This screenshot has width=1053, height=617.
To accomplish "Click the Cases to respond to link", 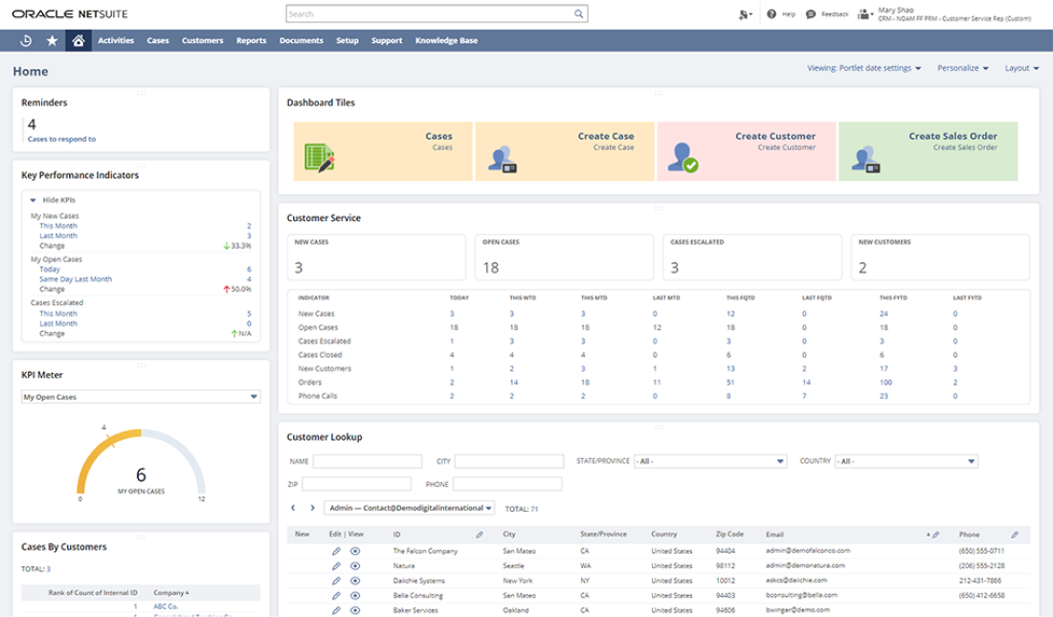I will [61, 139].
